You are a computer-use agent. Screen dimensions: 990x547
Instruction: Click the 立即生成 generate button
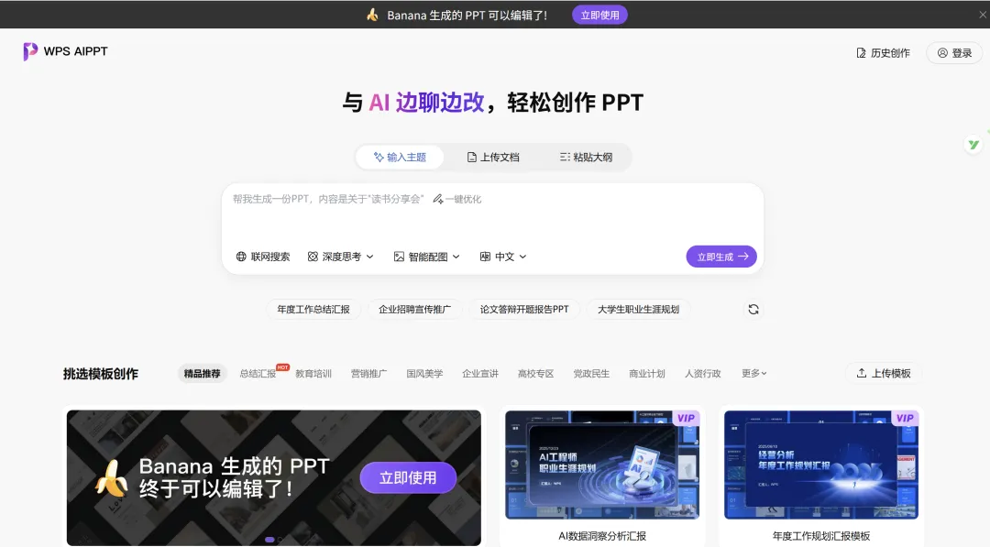(x=721, y=257)
